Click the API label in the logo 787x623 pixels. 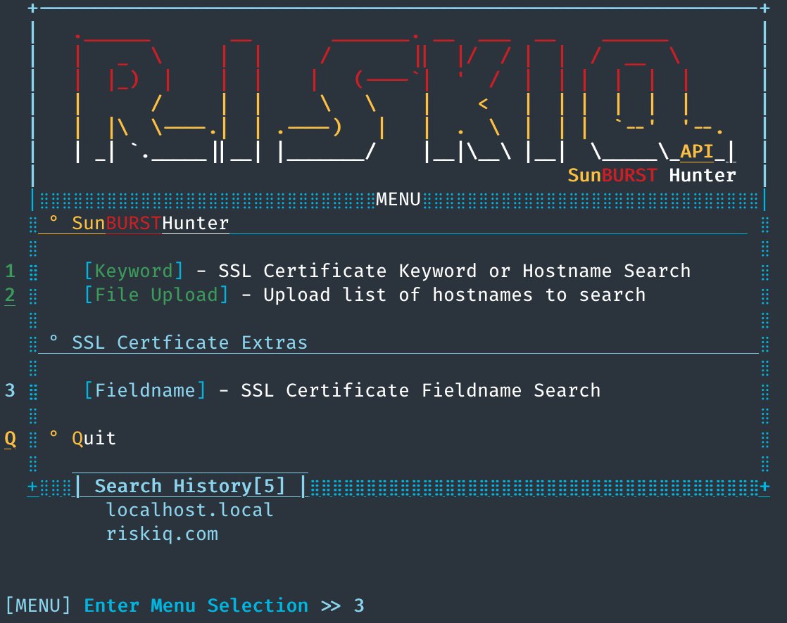pyautogui.click(x=697, y=151)
